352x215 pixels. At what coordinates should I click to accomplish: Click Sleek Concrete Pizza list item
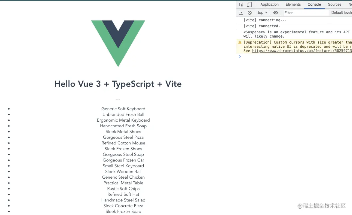coord(123,206)
